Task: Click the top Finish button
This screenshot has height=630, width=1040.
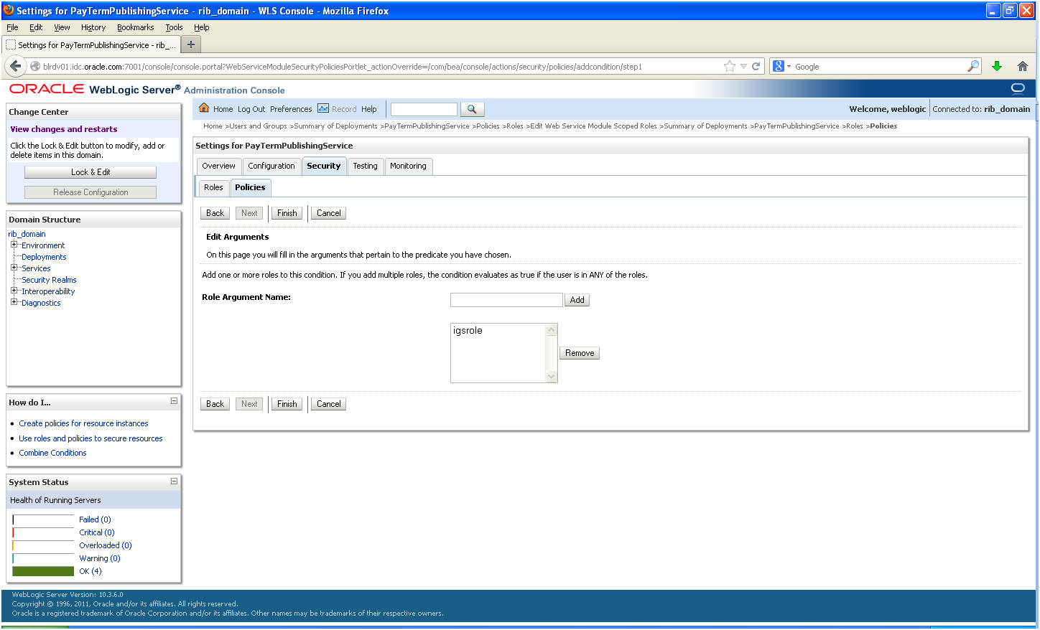Action: coord(287,213)
